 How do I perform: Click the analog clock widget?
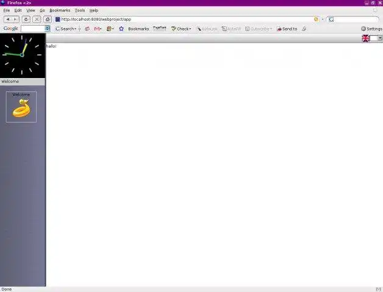(22, 55)
